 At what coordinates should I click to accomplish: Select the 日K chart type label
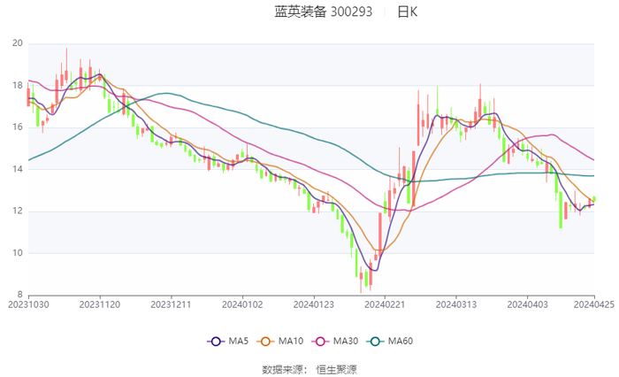[x=408, y=12]
